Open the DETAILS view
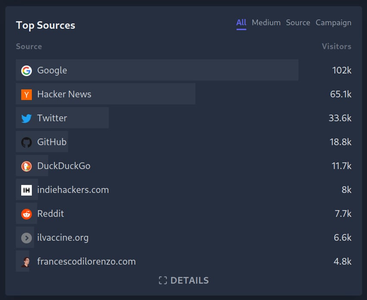 click(x=184, y=280)
